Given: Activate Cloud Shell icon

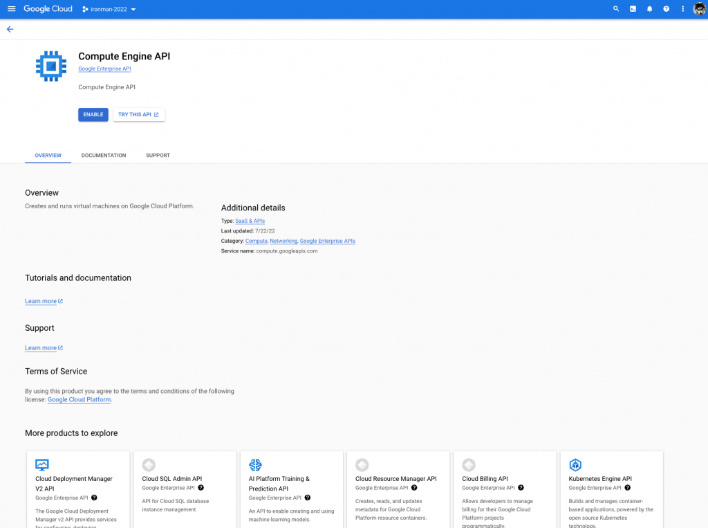Looking at the screenshot, I should pyautogui.click(x=633, y=9).
